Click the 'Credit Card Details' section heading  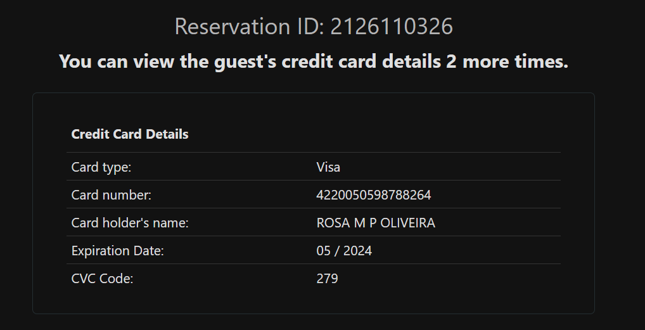130,134
